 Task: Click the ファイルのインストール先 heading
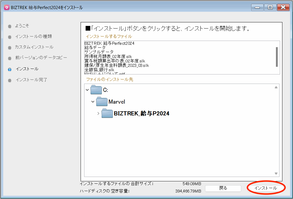(110, 79)
